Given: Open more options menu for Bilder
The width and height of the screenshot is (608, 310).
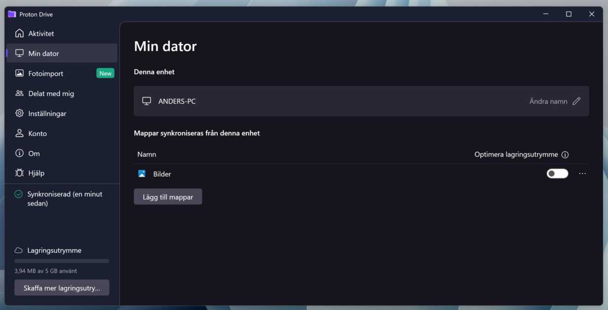Looking at the screenshot, I should coord(582,174).
